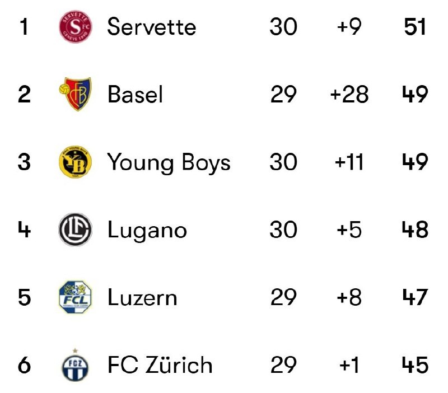Click FC Zürich's 45 points value
Image resolution: width=448 pixels, height=393 pixels.
click(x=415, y=366)
